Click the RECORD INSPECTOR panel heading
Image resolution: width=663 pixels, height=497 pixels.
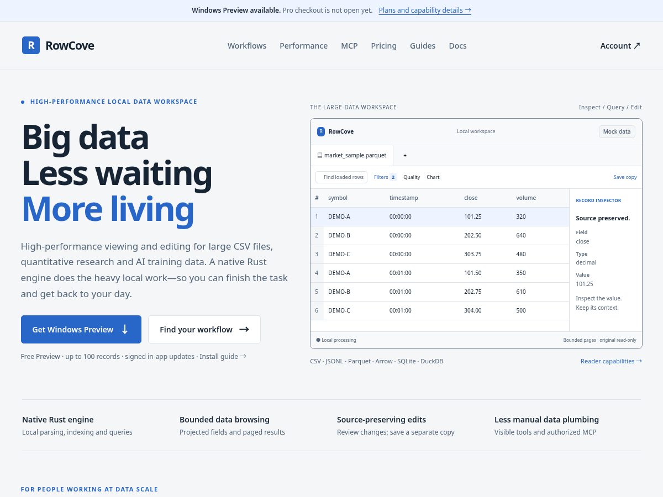pos(598,200)
